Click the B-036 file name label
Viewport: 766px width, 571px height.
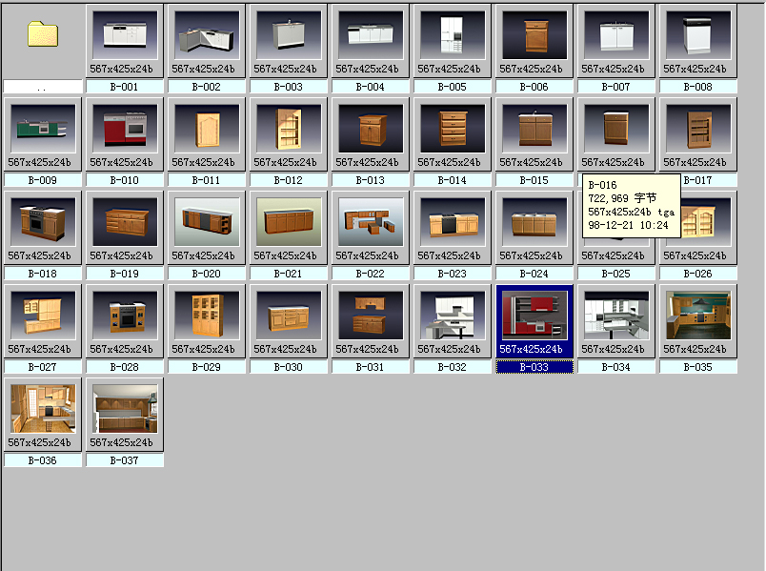[x=43, y=460]
